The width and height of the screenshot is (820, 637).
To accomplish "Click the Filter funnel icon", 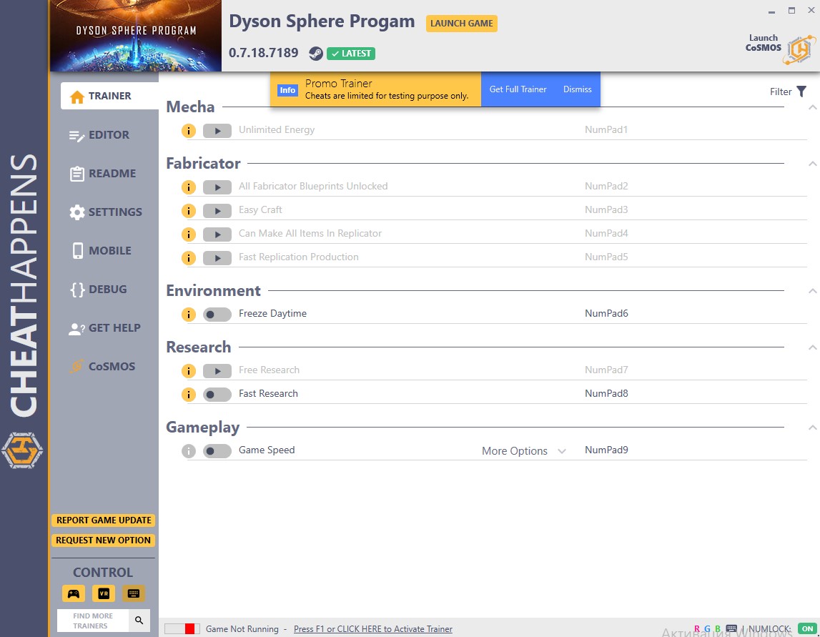I will click(x=801, y=92).
